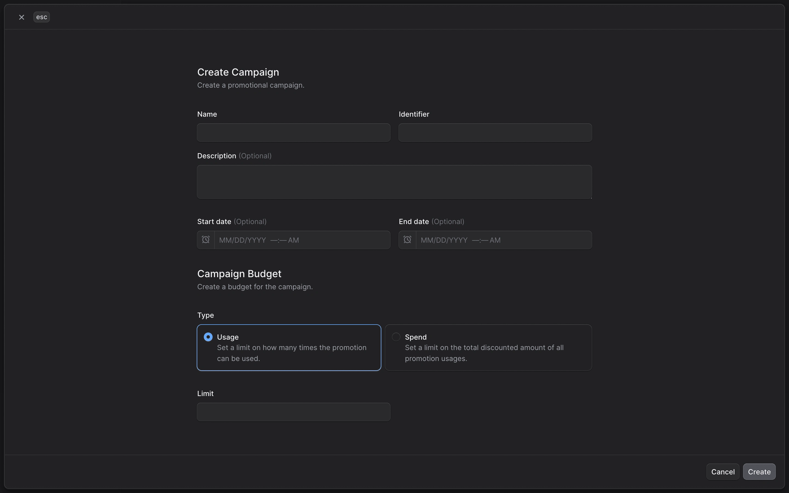The image size is (789, 493).
Task: Open the End date clock icon
Action: [x=407, y=240]
